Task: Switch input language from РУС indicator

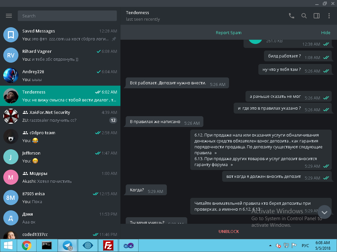Action: tap(305, 245)
